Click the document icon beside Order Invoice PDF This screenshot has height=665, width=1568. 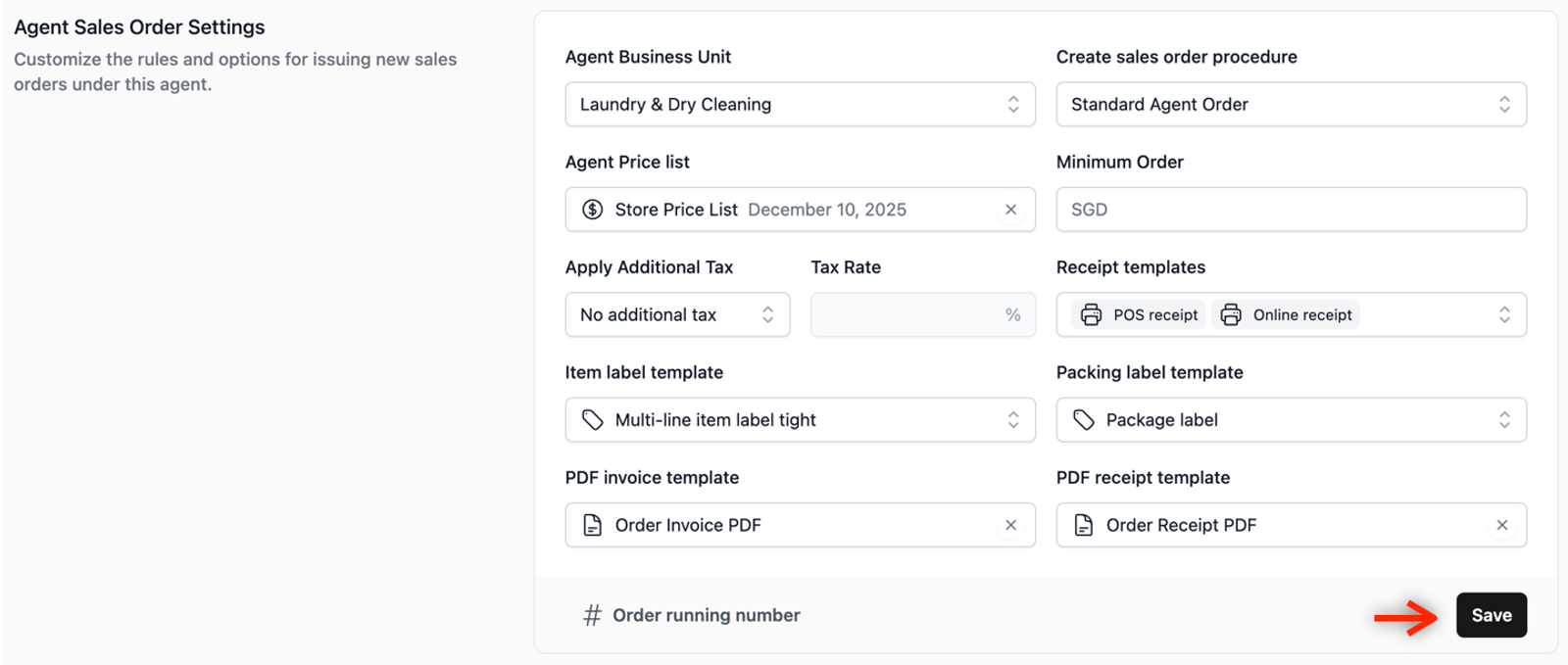click(592, 525)
